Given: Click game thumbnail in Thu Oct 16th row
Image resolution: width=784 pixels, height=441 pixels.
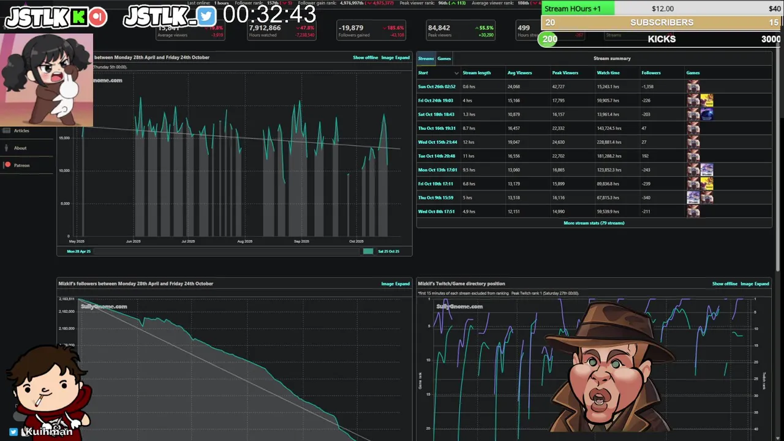Looking at the screenshot, I should click(x=693, y=129).
